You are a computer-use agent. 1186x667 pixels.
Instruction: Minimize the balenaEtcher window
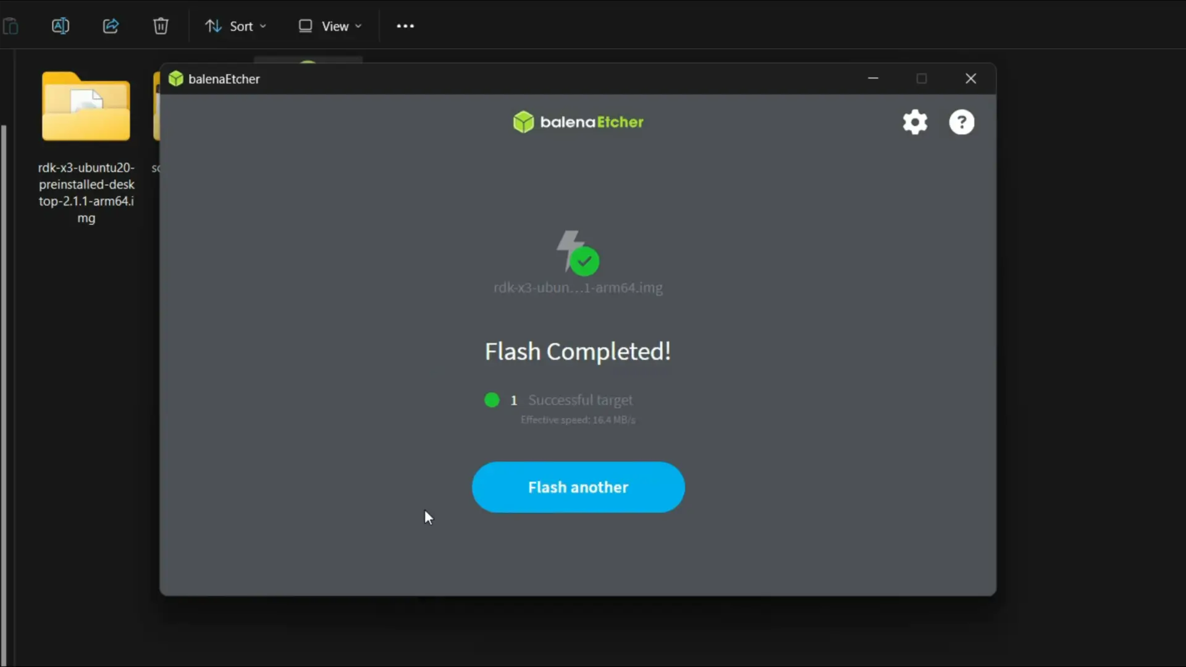point(873,78)
